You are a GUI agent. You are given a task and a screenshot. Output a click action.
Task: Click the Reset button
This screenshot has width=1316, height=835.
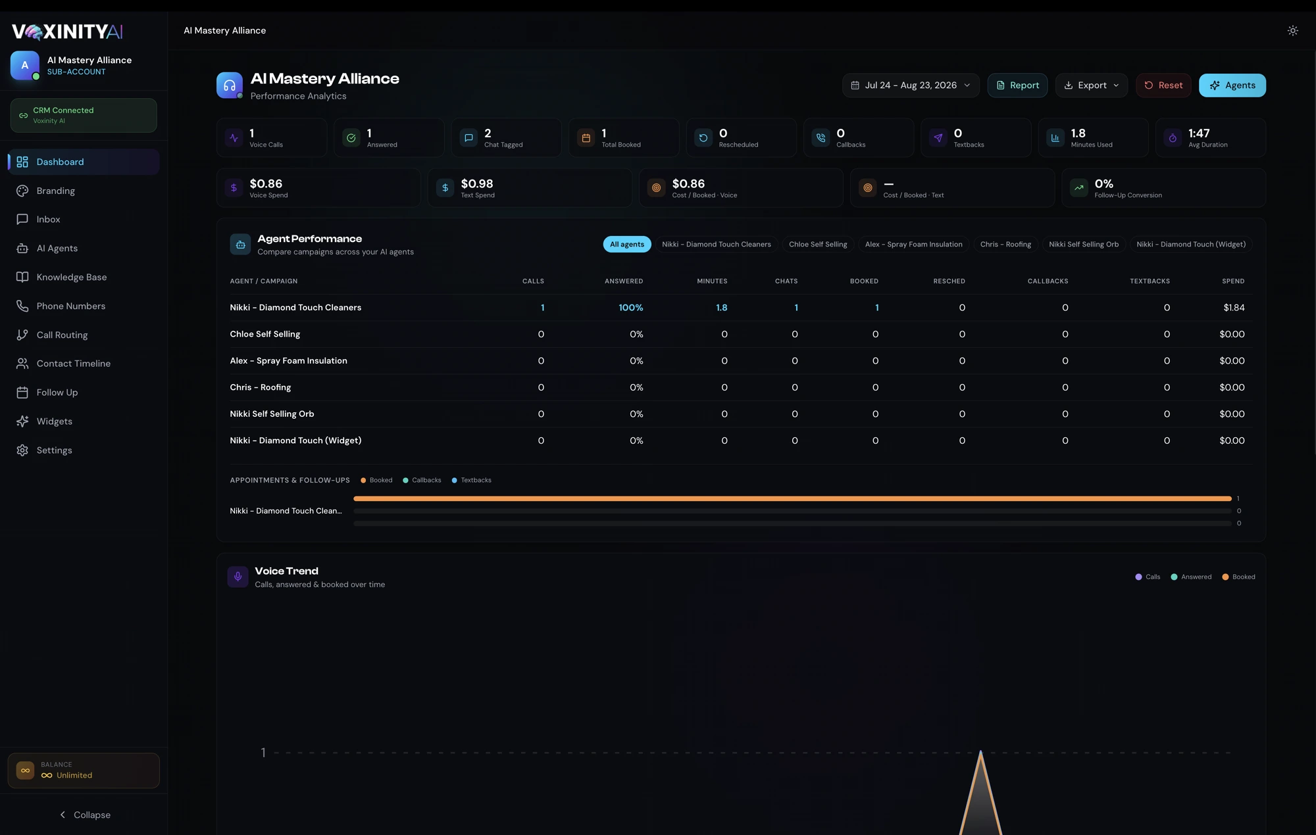coord(1163,85)
